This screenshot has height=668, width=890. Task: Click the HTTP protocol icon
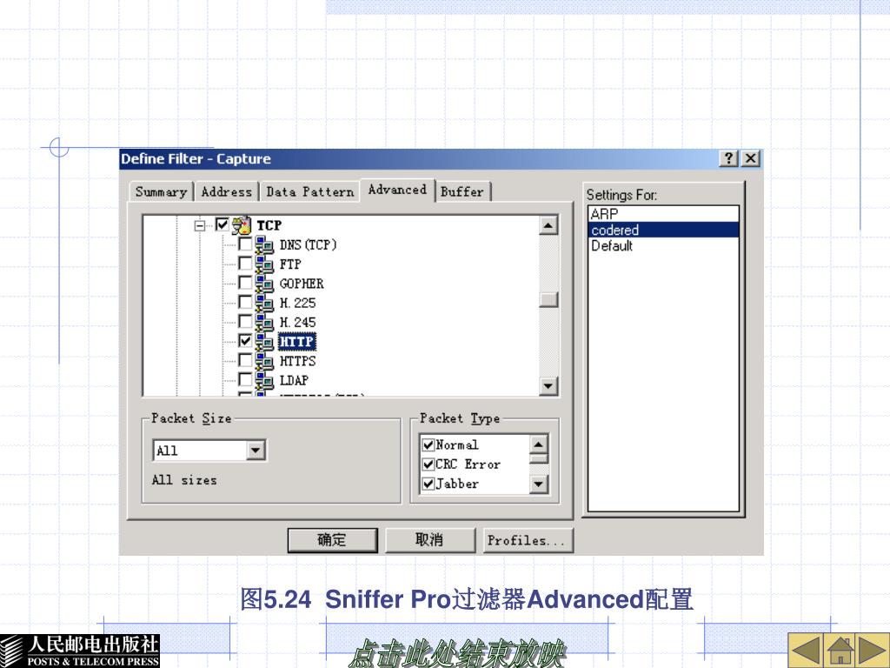click(x=264, y=341)
